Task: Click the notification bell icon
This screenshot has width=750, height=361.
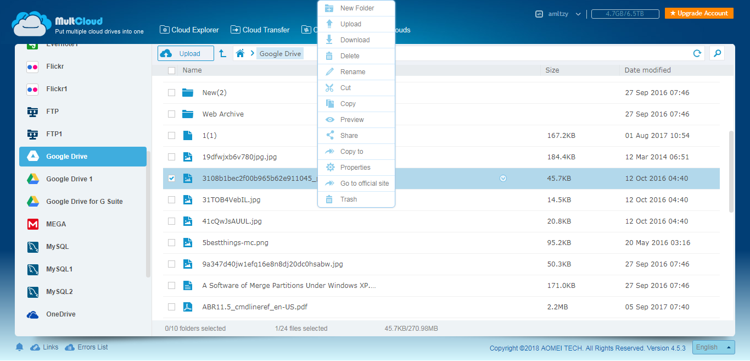Action: coord(20,347)
